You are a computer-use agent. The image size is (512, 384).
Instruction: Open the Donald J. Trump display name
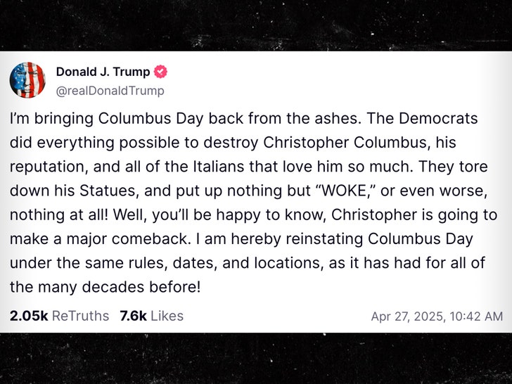tap(103, 72)
